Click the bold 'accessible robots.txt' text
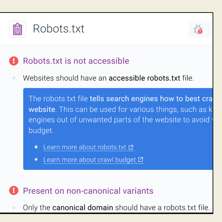222x222 pixels. click(x=144, y=78)
